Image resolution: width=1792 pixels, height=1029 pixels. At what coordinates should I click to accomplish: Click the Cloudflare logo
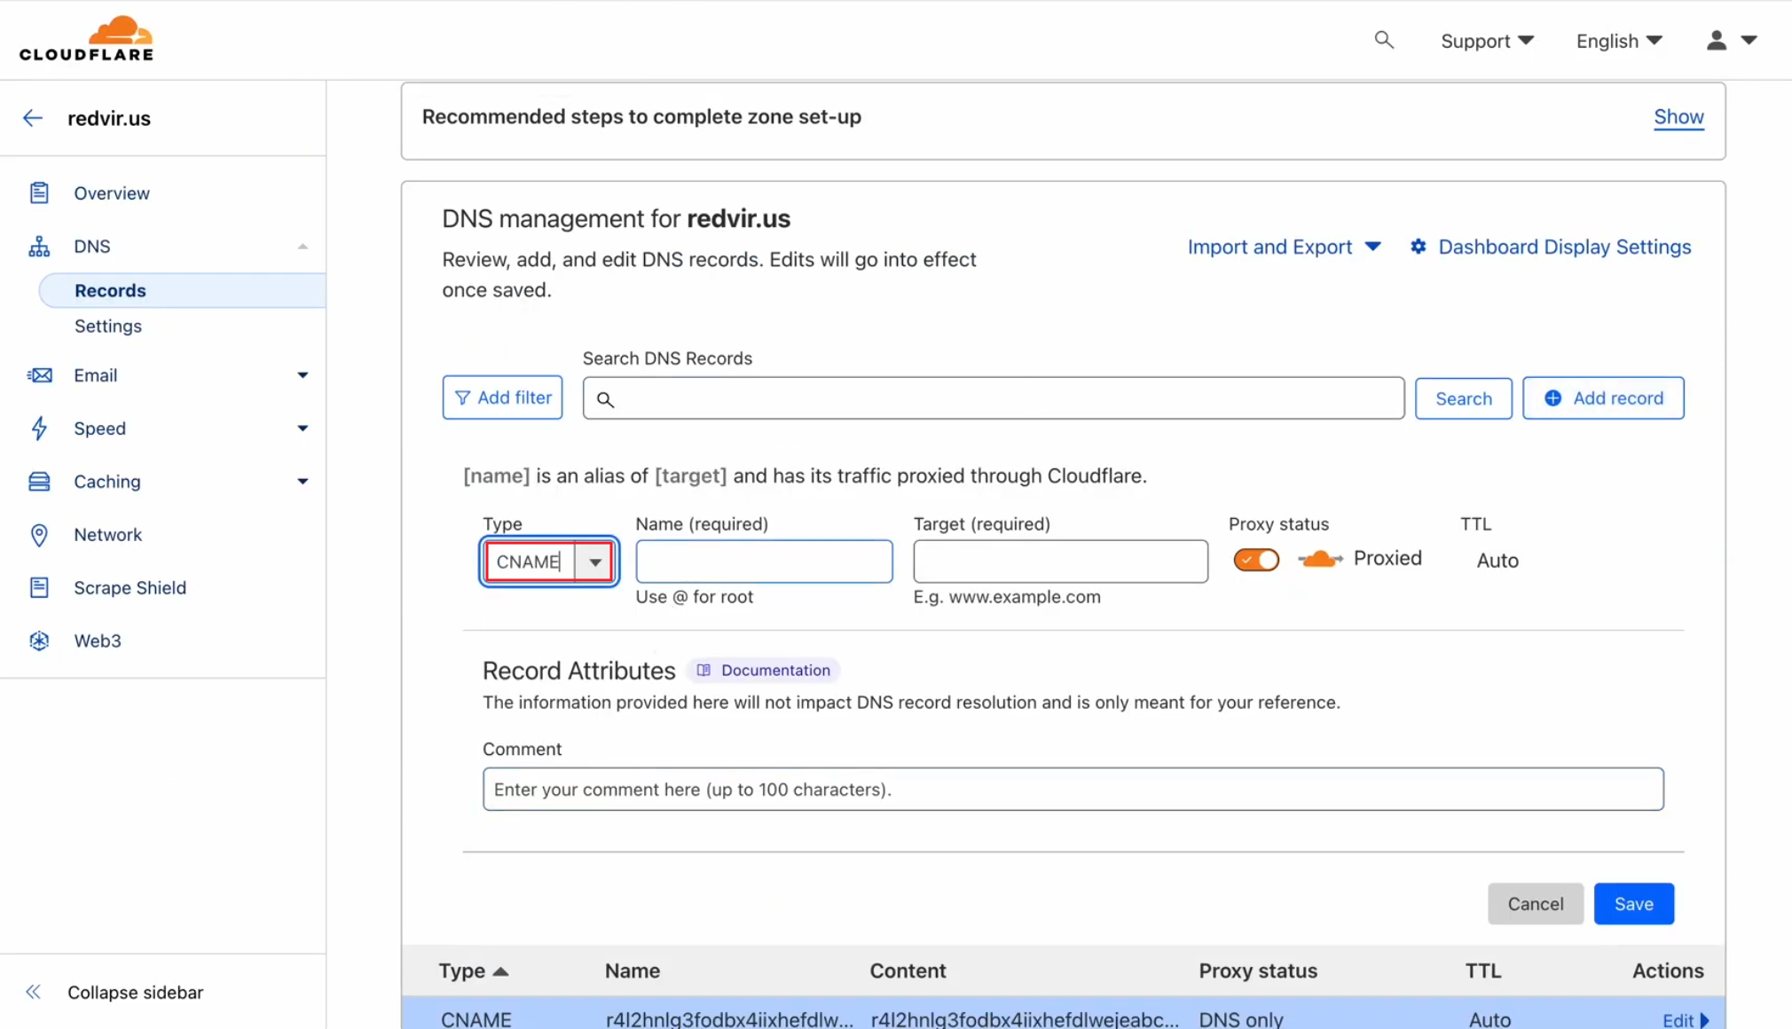click(86, 39)
